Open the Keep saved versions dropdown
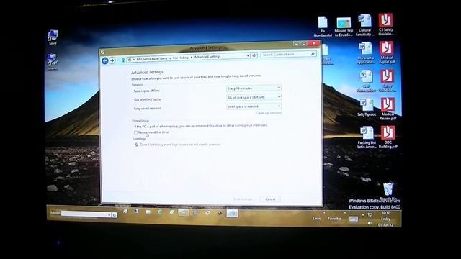Screen dimensions: 461x259 point(254,106)
